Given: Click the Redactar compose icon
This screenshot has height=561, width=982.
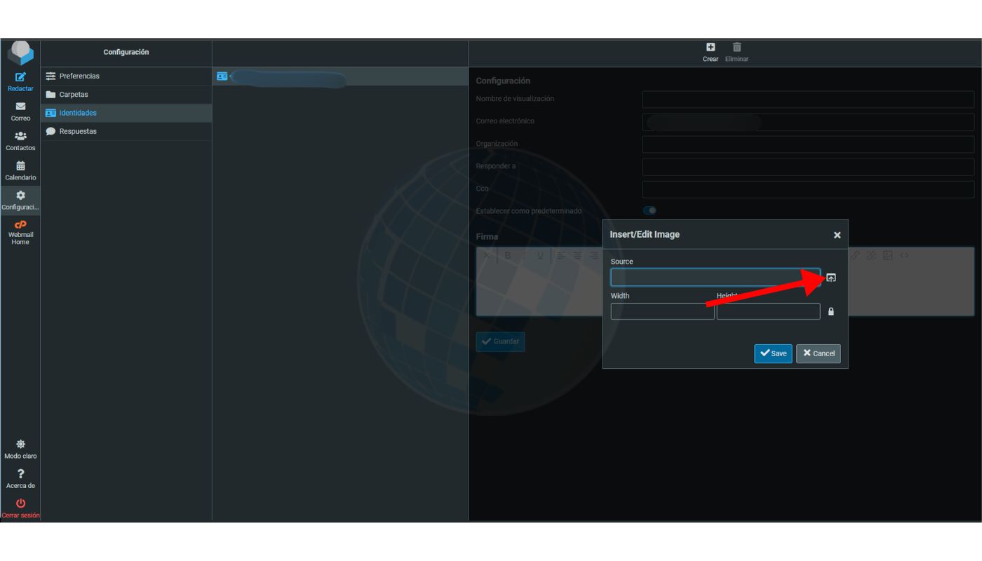Looking at the screenshot, I should 20,77.
